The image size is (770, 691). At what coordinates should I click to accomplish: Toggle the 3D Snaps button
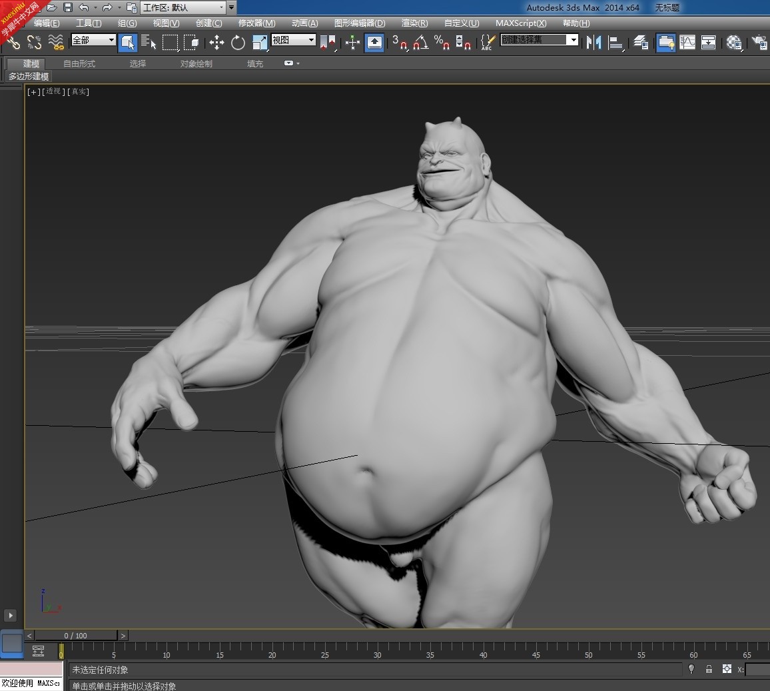point(400,43)
